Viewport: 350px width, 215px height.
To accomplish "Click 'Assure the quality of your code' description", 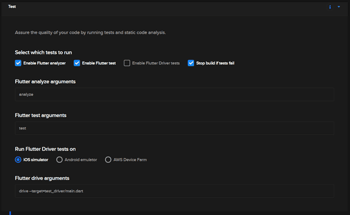I will click(90, 33).
